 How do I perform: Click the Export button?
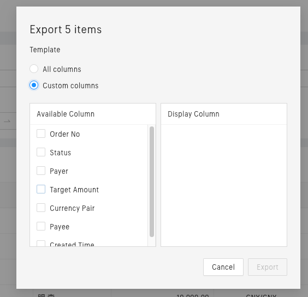pyautogui.click(x=268, y=267)
